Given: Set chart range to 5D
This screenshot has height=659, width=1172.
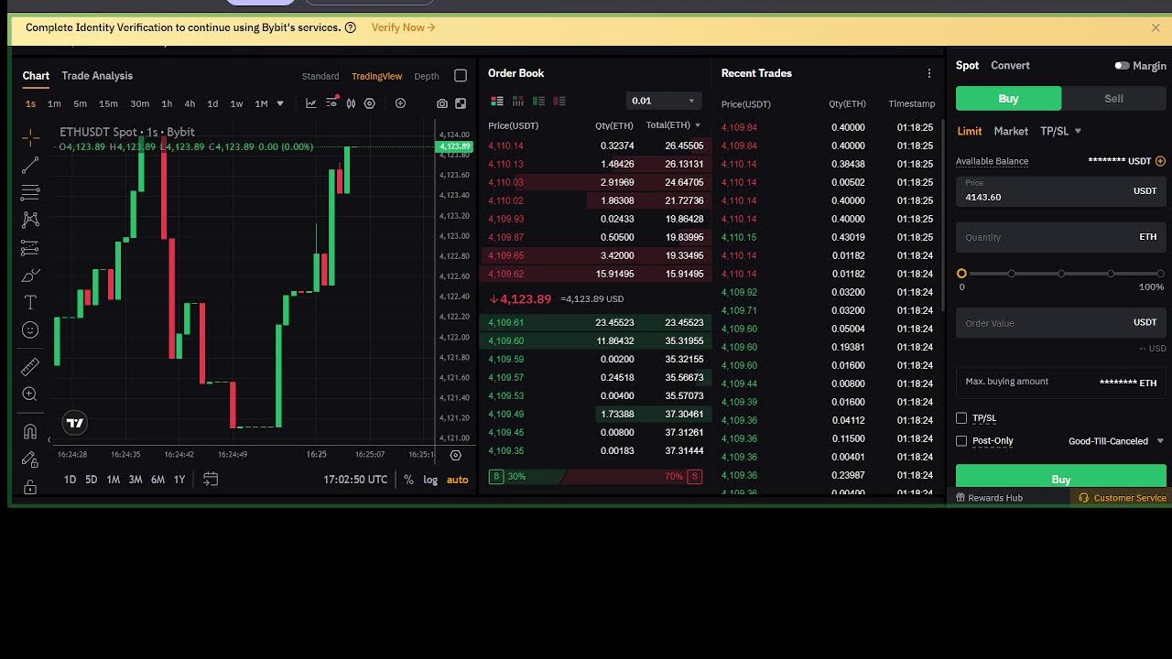Looking at the screenshot, I should (x=91, y=480).
